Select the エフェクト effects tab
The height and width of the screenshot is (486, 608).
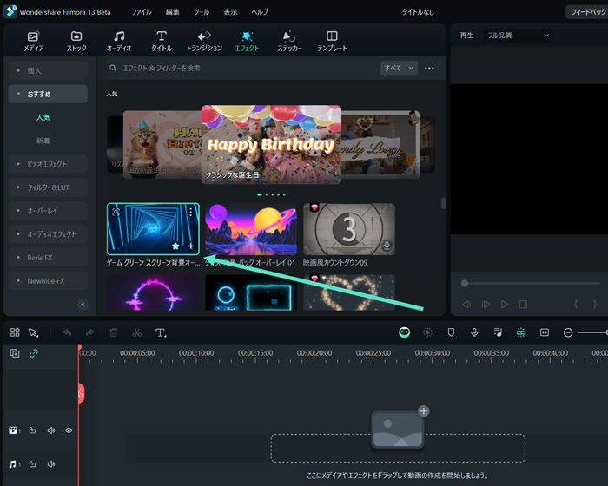click(x=247, y=42)
